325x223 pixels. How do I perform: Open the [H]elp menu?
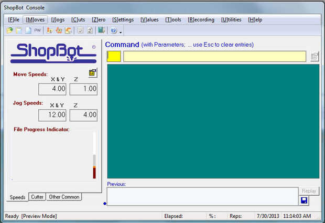255,20
